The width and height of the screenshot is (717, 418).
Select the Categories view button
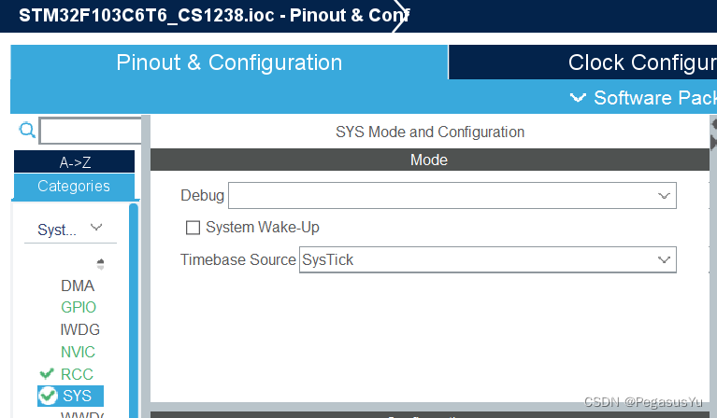click(x=74, y=186)
